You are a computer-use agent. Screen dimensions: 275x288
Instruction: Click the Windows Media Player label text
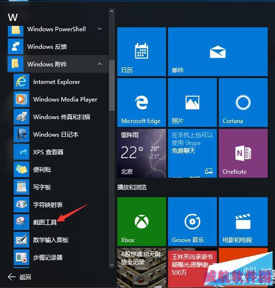point(65,100)
